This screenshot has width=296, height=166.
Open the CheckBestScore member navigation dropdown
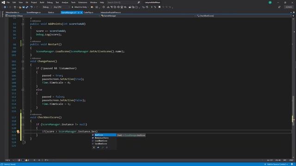coord(244,16)
